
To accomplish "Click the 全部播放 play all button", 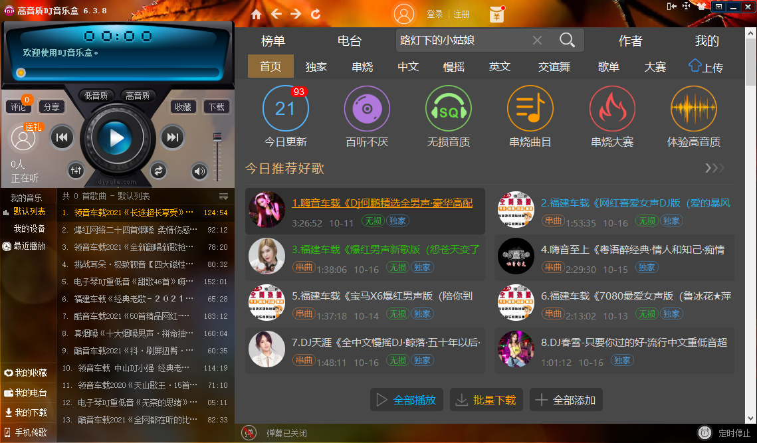I will click(x=406, y=399).
